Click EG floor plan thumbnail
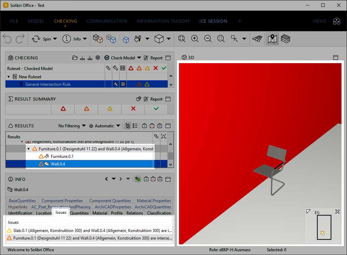Viewport: 347px width, 255px height. pos(324,227)
